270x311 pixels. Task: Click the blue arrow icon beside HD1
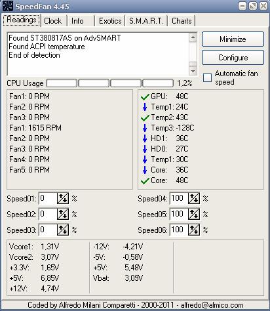[145, 138]
